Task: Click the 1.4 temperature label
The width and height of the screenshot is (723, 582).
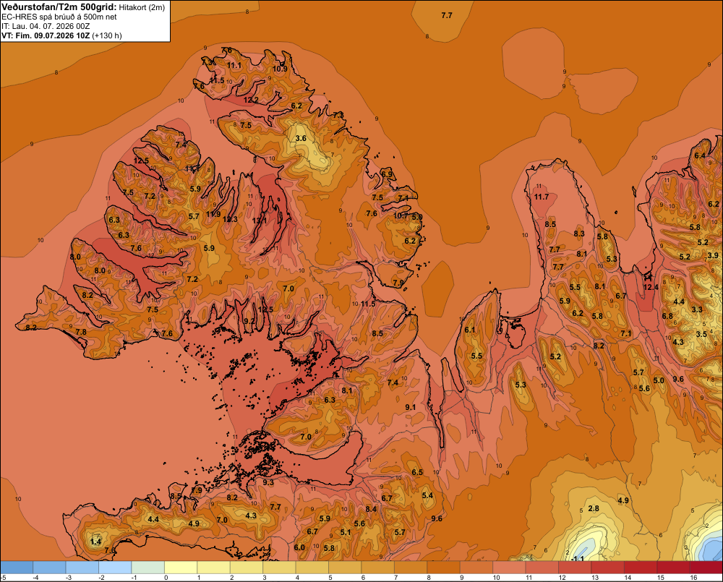Action: coord(95,542)
